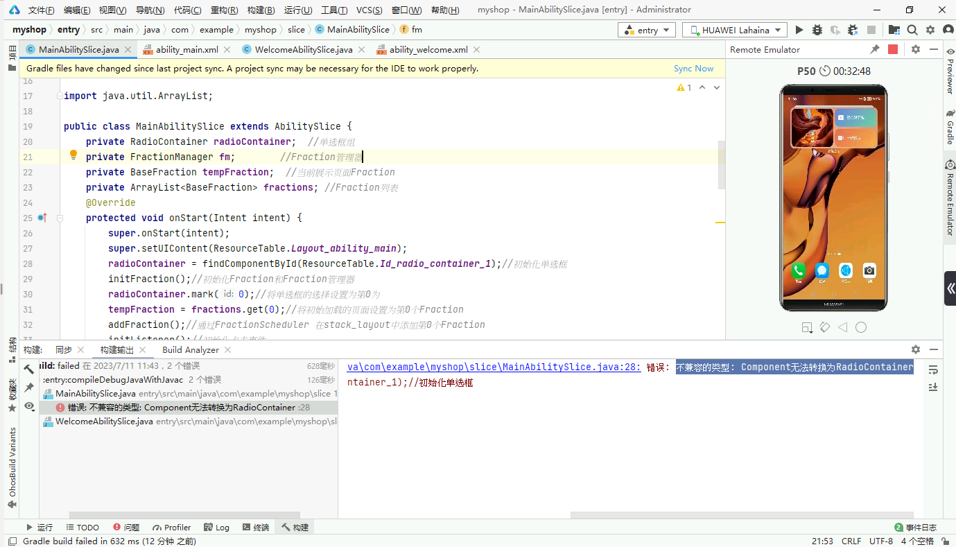Pin the Remote Emulator panel
This screenshot has width=956, height=547.
[x=875, y=49]
